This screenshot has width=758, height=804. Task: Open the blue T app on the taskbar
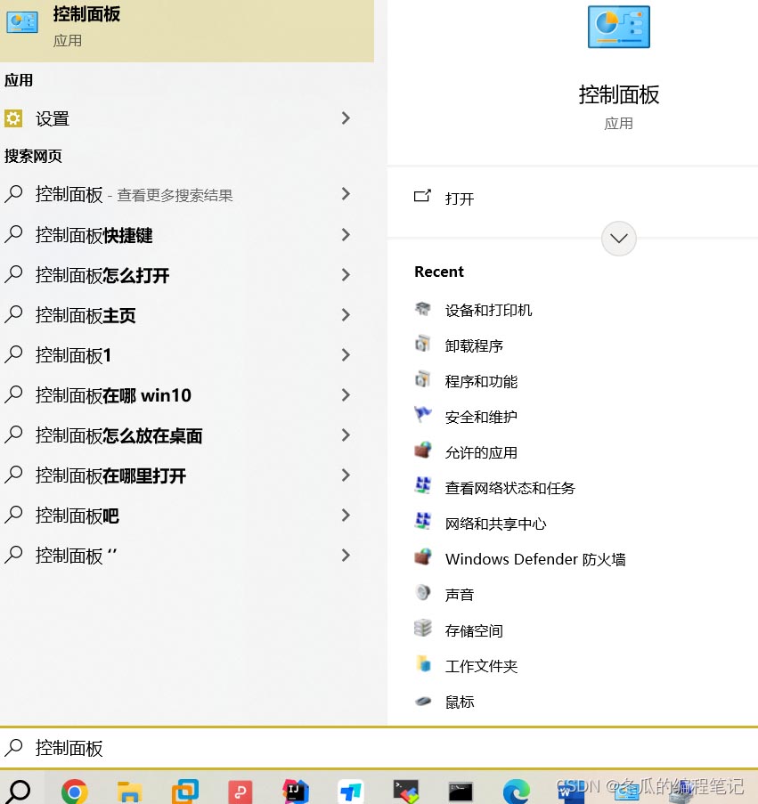[x=351, y=792]
